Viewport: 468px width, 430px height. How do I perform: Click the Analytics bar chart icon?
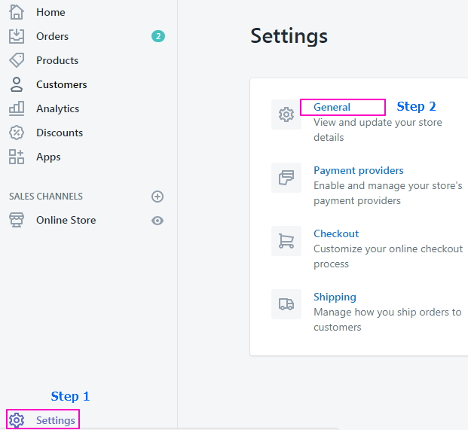[17, 108]
